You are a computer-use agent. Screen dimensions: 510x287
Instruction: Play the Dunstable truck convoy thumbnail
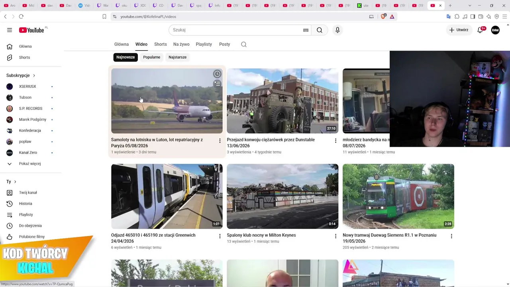282,101
